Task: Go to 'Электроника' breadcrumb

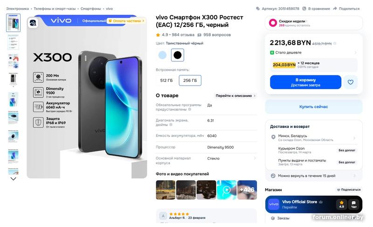Action: pos(17,8)
